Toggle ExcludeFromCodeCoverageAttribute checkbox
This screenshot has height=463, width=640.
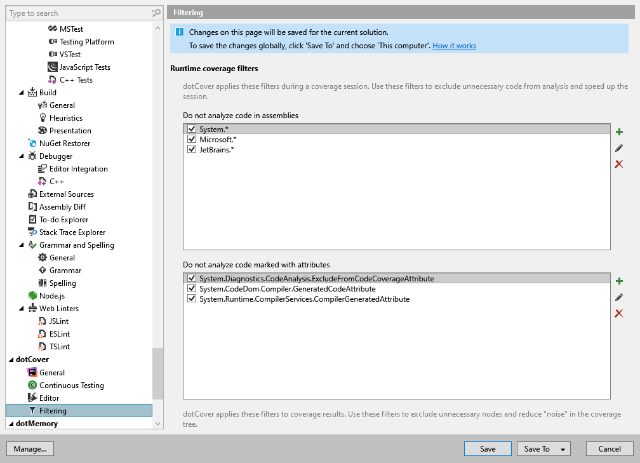[x=192, y=278]
